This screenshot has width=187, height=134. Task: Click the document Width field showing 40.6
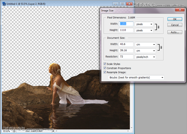(126, 44)
